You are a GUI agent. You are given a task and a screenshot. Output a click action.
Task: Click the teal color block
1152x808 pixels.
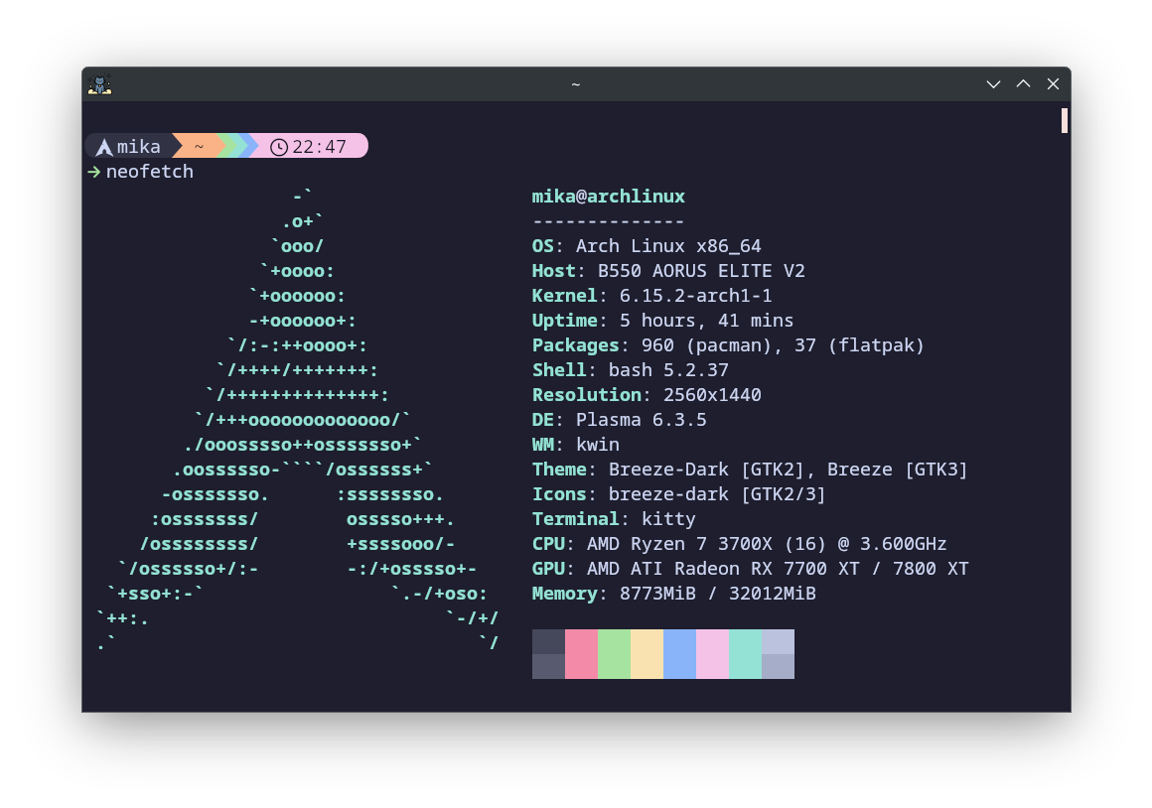pyautogui.click(x=745, y=654)
